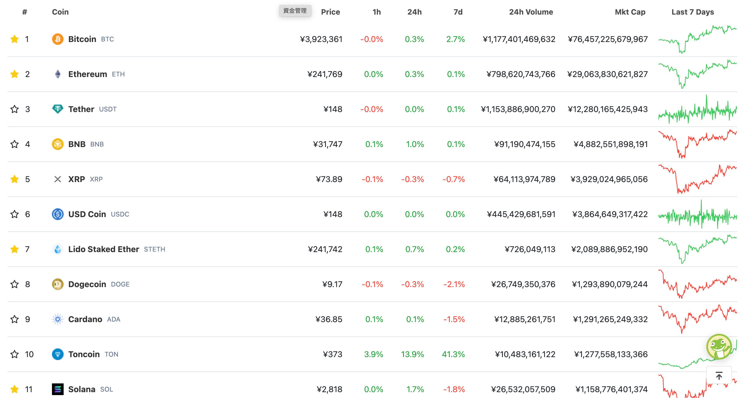
Task: Sort by Mkt Cap column header
Action: (630, 12)
